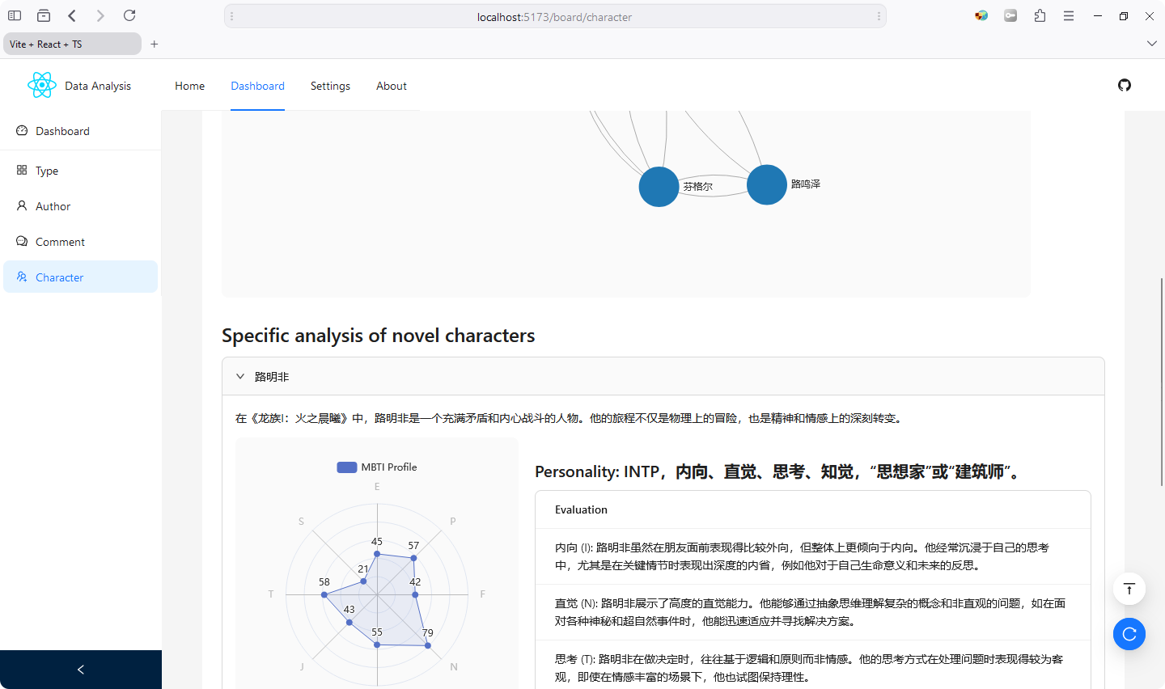Viewport: 1165px width, 689px height.
Task: Click the back-to-top floating button
Action: click(x=1129, y=589)
